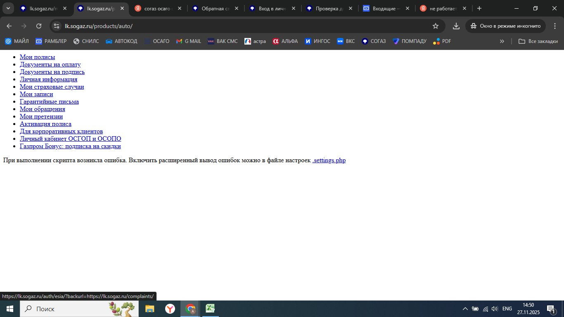Expand the tab search dropdown arrow

(8, 8)
